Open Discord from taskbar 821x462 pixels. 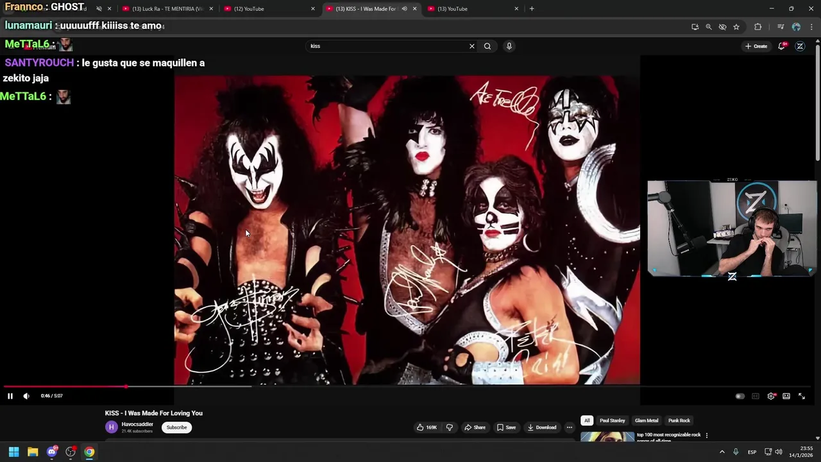pos(52,452)
